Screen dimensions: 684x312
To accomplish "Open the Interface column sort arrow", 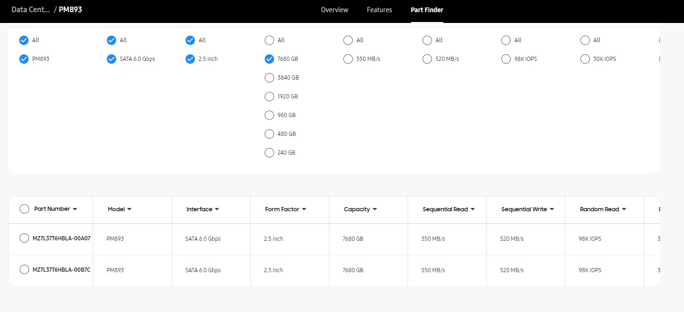I will (x=217, y=209).
